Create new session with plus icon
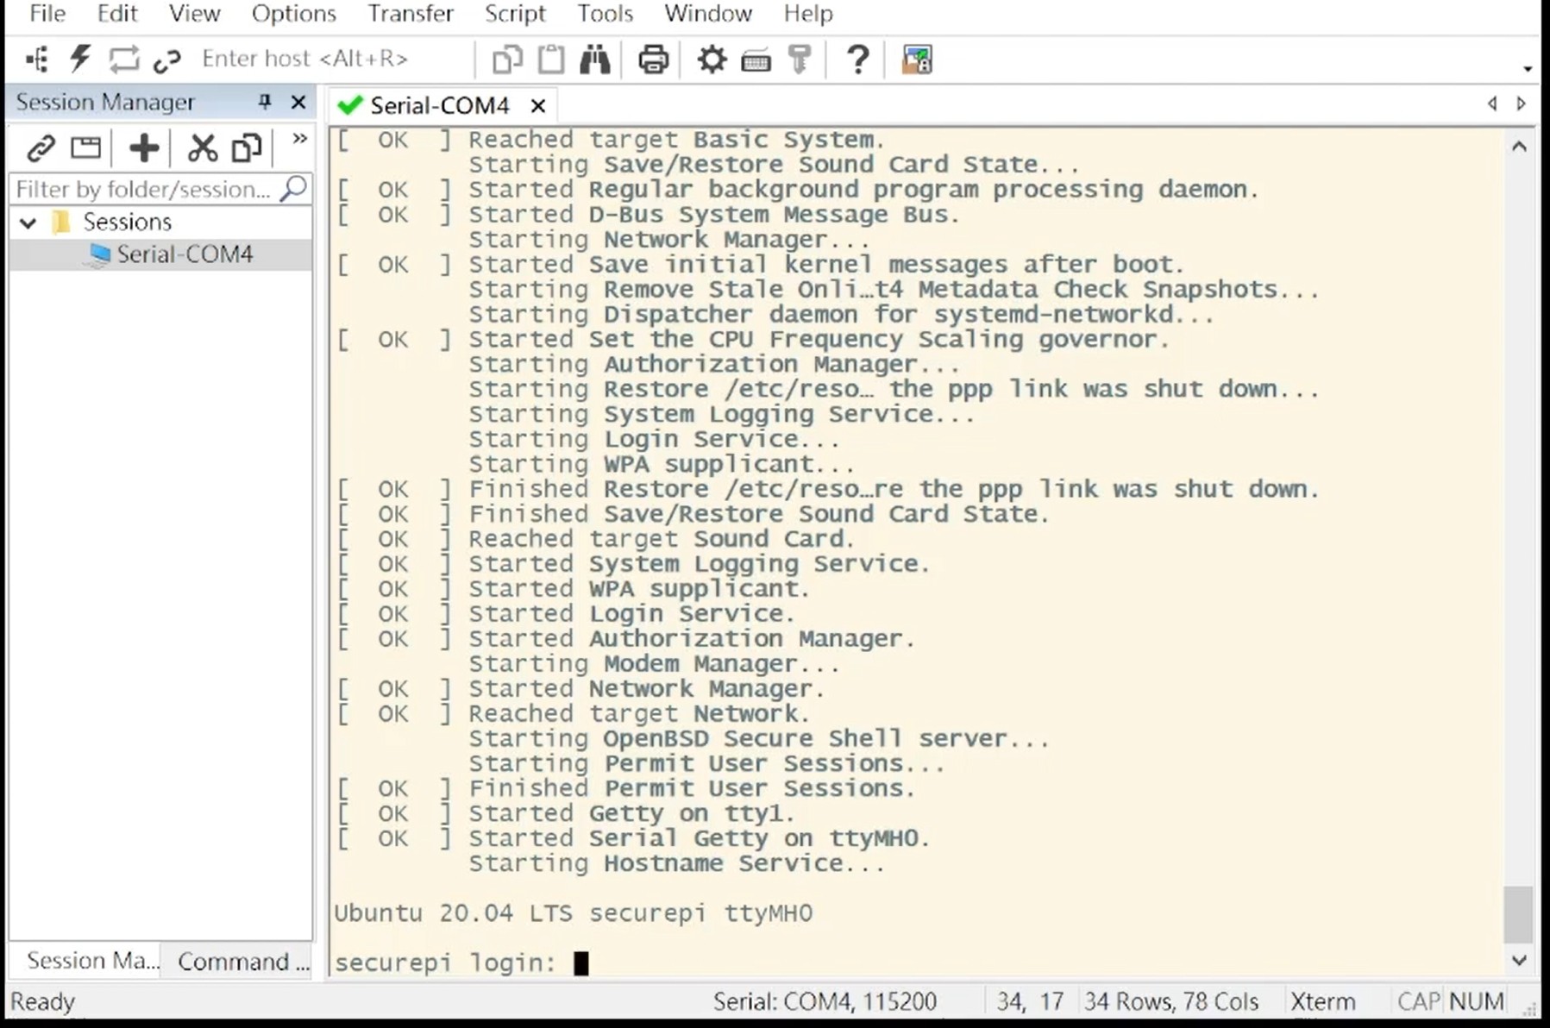The height and width of the screenshot is (1028, 1550). click(x=143, y=147)
